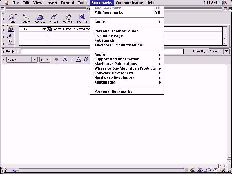
Task: Collapse the addressing area with its triangle
Action: pyautogui.click(x=3, y=26)
